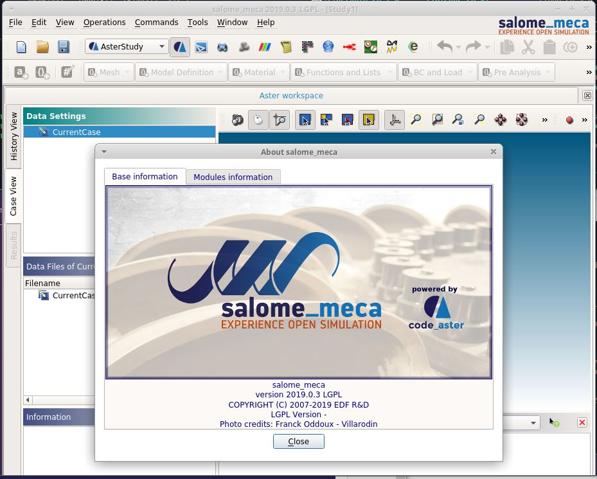Select the Case View side tab
Screen dimensions: 597x479
(x=13, y=196)
